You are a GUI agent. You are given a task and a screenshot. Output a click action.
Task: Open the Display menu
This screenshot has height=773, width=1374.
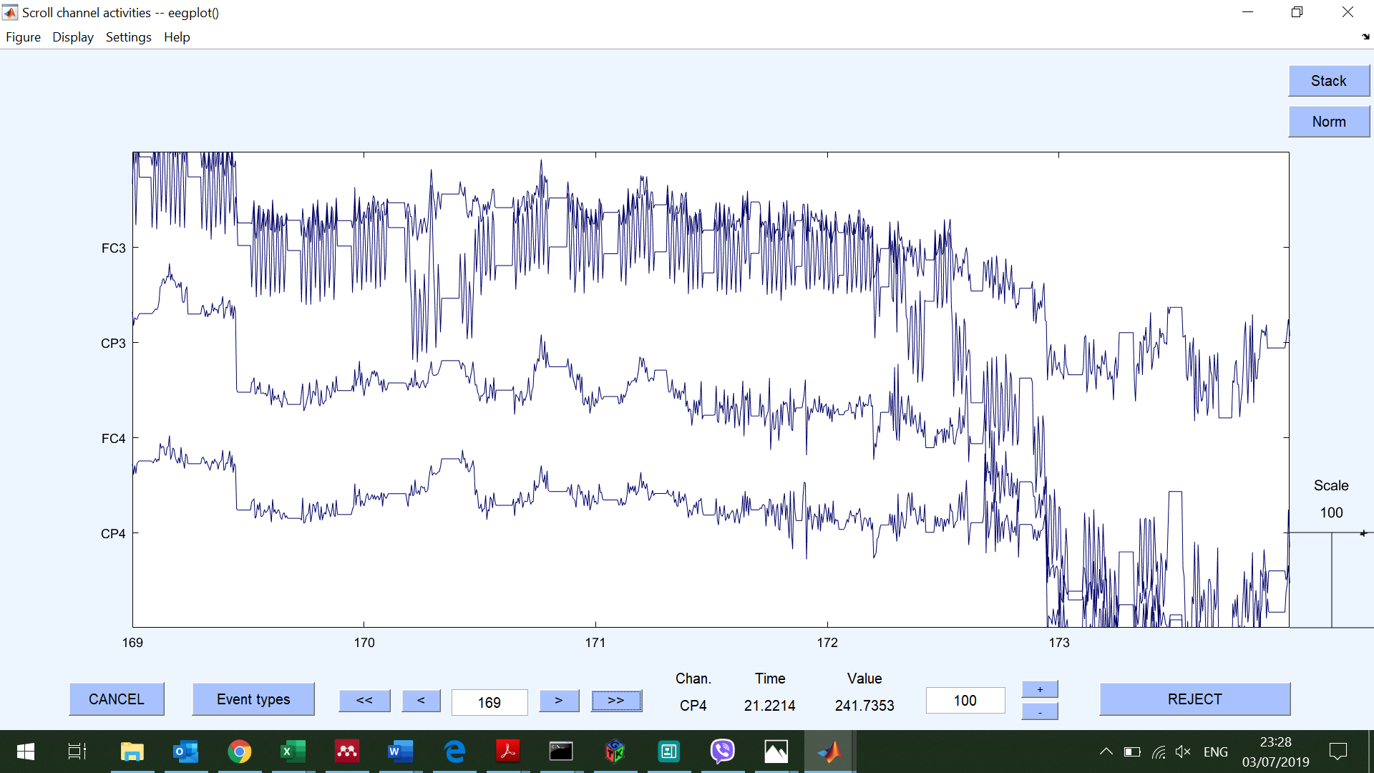pos(72,37)
